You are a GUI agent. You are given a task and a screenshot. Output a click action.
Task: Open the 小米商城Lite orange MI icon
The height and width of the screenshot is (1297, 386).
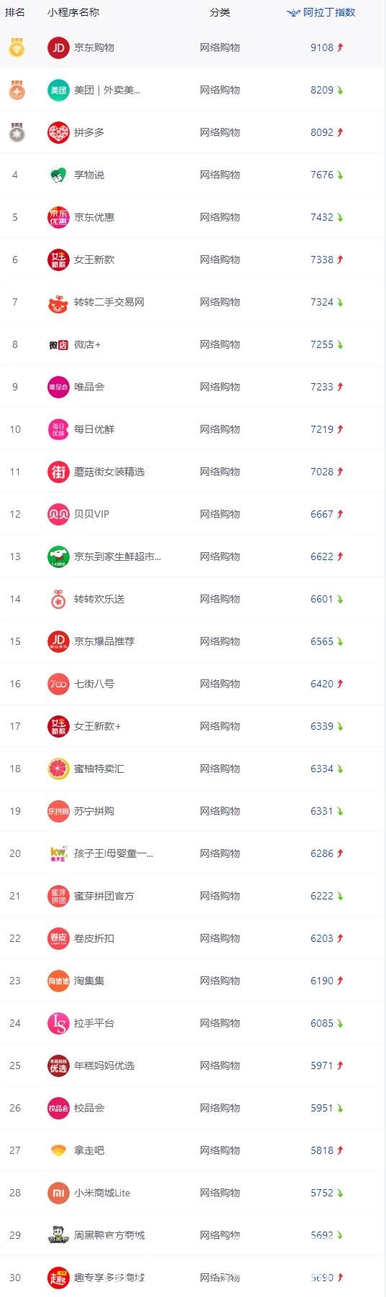[58, 1193]
